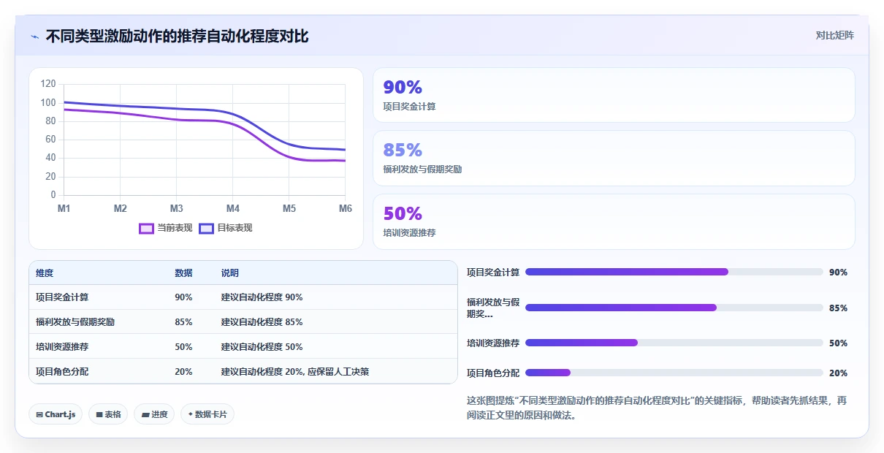This screenshot has width=884, height=453.
Task: Click the lightning icon beside the title
Action: coord(35,37)
